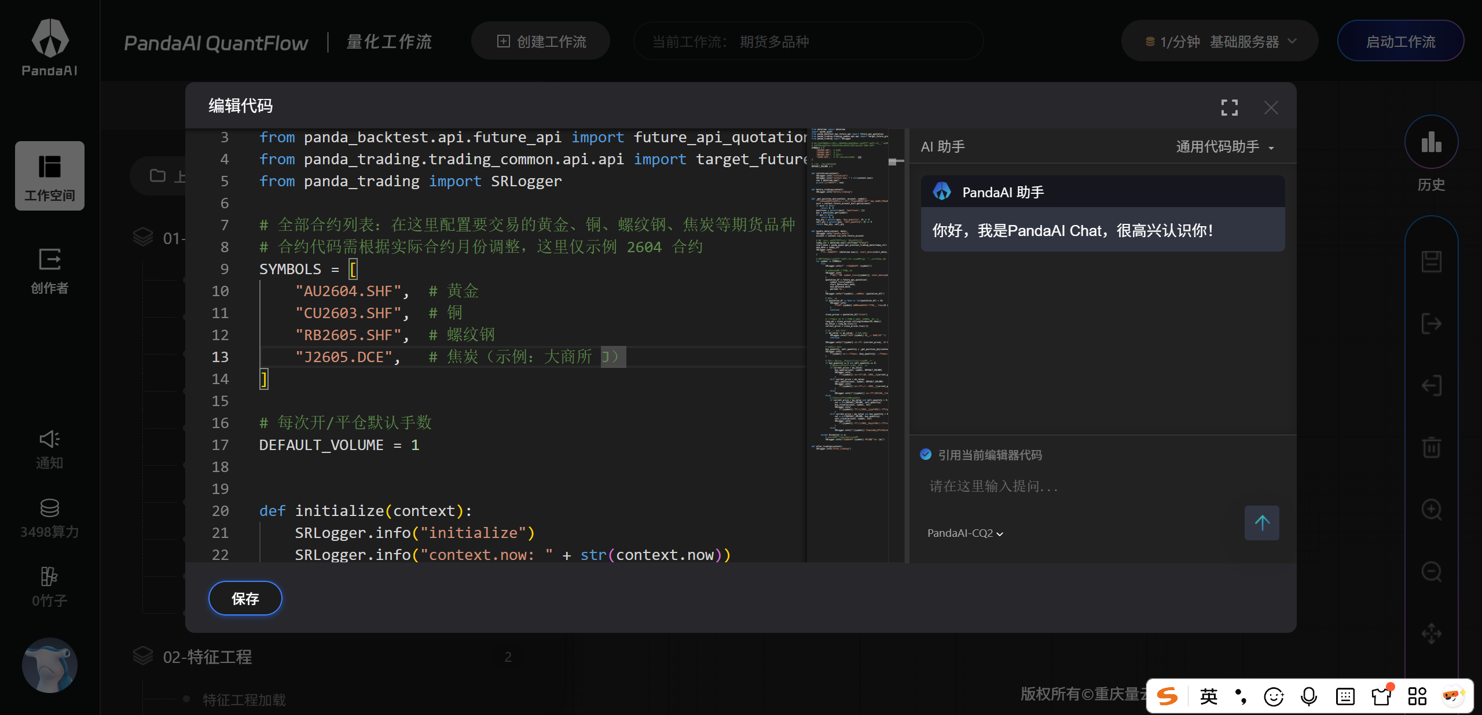Image resolution: width=1482 pixels, height=715 pixels.
Task: Open the IME skin shirt icon
Action: point(1381,696)
